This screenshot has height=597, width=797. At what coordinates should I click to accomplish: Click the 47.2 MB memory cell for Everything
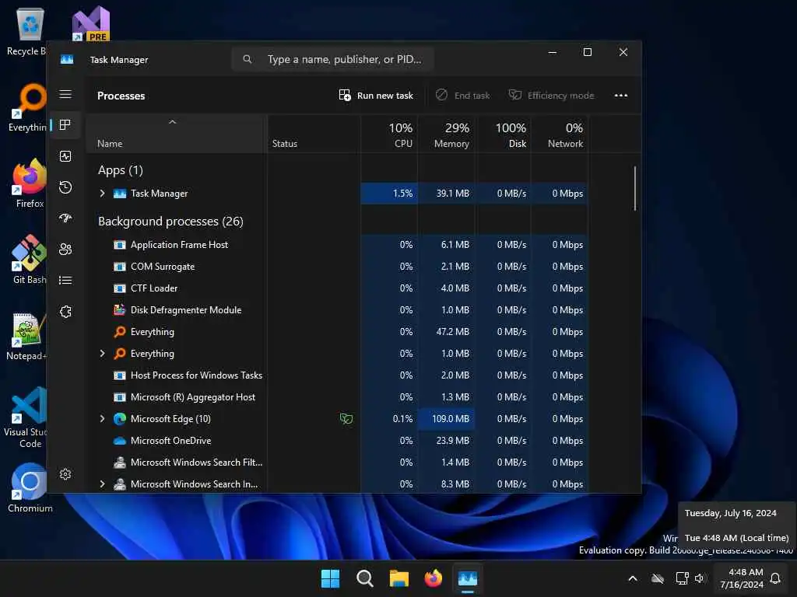[x=447, y=331]
